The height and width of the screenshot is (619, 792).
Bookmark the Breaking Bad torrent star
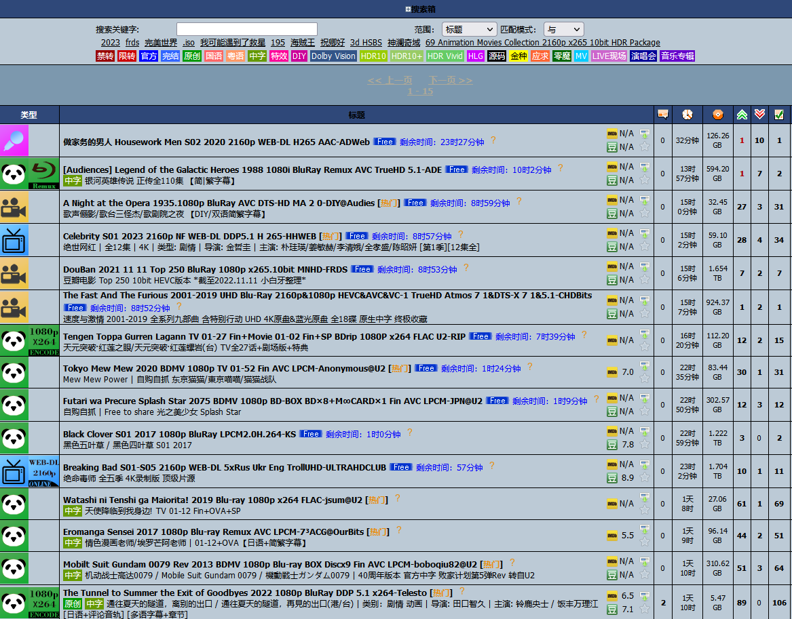pyautogui.click(x=645, y=477)
